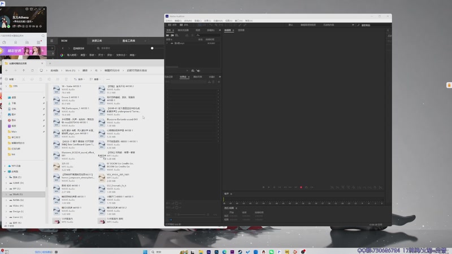Click the hamburger menu in Billfish window
452x254 pixels.
(x=51, y=41)
